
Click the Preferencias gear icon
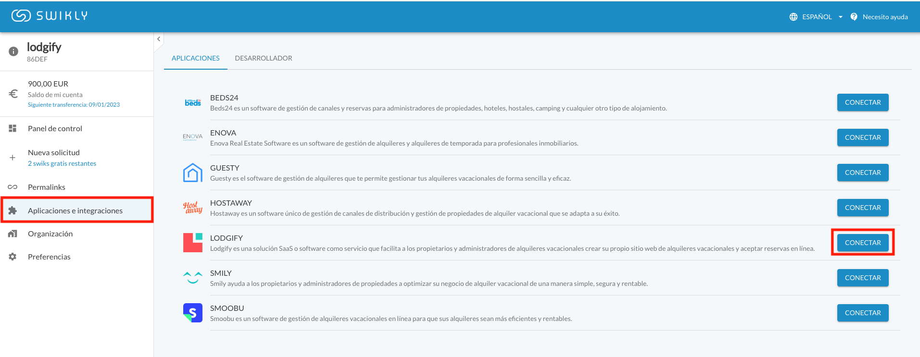point(13,257)
